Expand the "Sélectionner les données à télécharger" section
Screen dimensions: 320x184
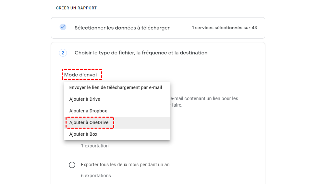(122, 28)
